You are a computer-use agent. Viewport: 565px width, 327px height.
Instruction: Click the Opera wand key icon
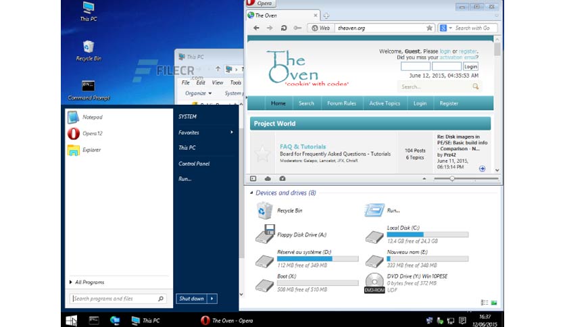[x=297, y=28]
